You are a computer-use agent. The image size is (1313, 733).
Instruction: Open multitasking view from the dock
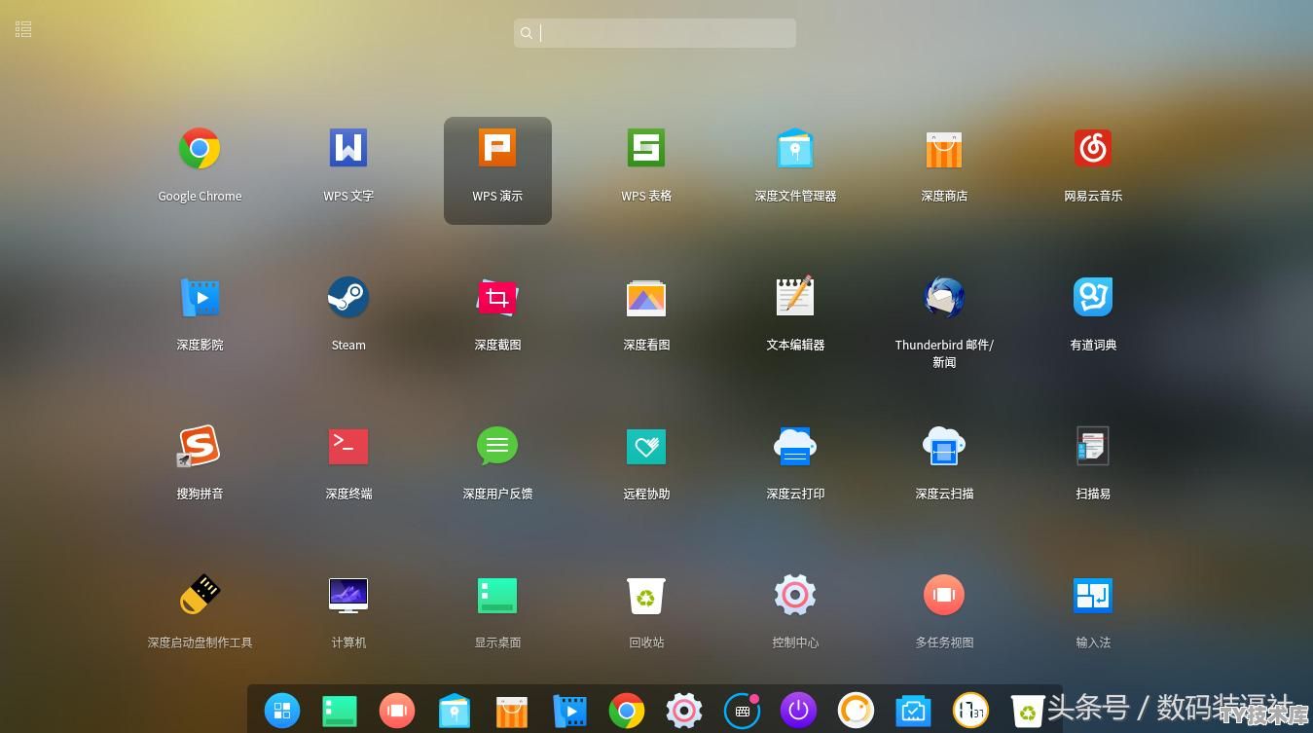click(x=397, y=711)
